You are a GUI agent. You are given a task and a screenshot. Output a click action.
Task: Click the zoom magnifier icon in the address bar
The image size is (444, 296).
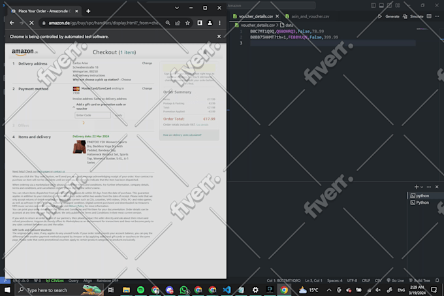click(x=168, y=23)
